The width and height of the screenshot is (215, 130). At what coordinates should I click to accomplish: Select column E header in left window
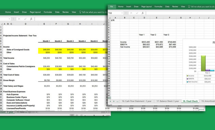tap(44, 24)
